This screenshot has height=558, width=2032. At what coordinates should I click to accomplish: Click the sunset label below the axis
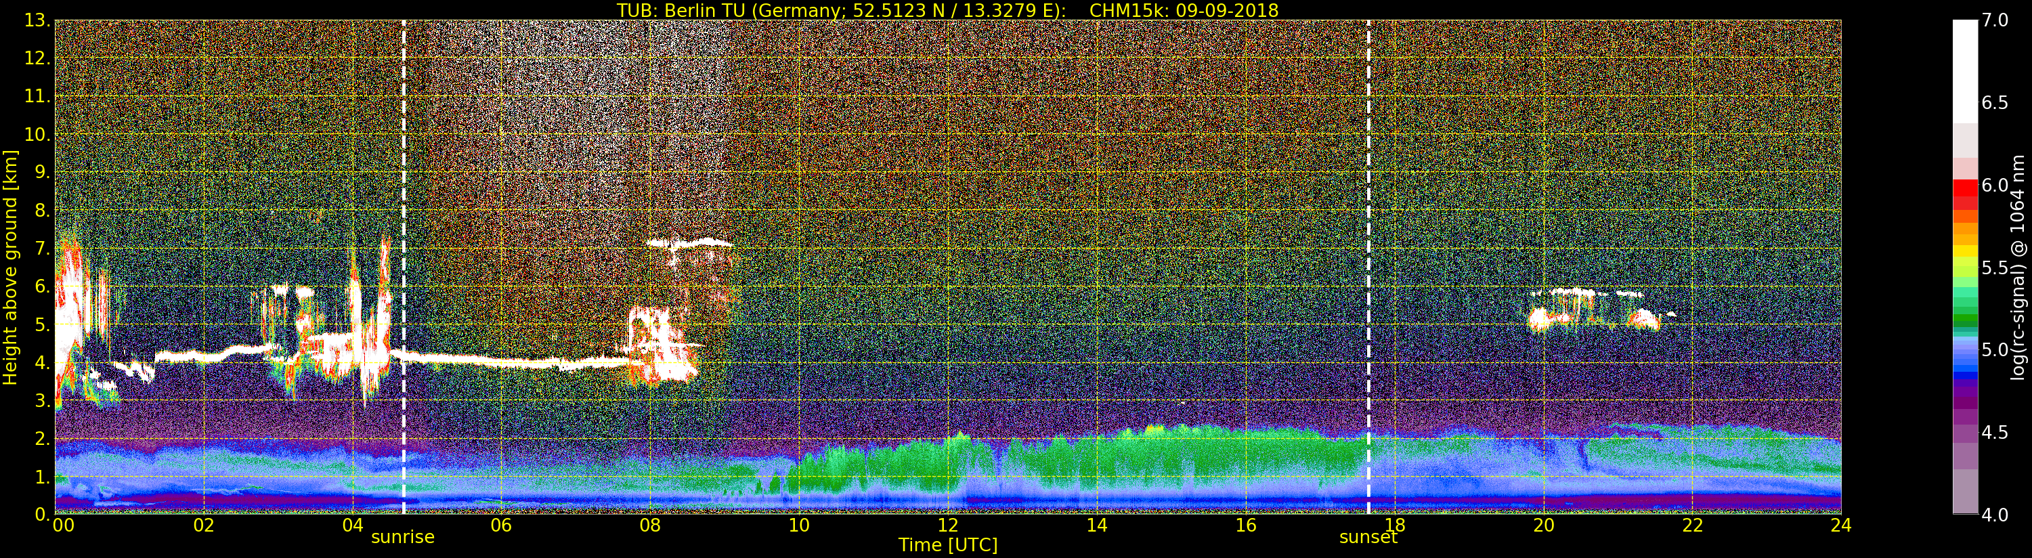pyautogui.click(x=1368, y=538)
